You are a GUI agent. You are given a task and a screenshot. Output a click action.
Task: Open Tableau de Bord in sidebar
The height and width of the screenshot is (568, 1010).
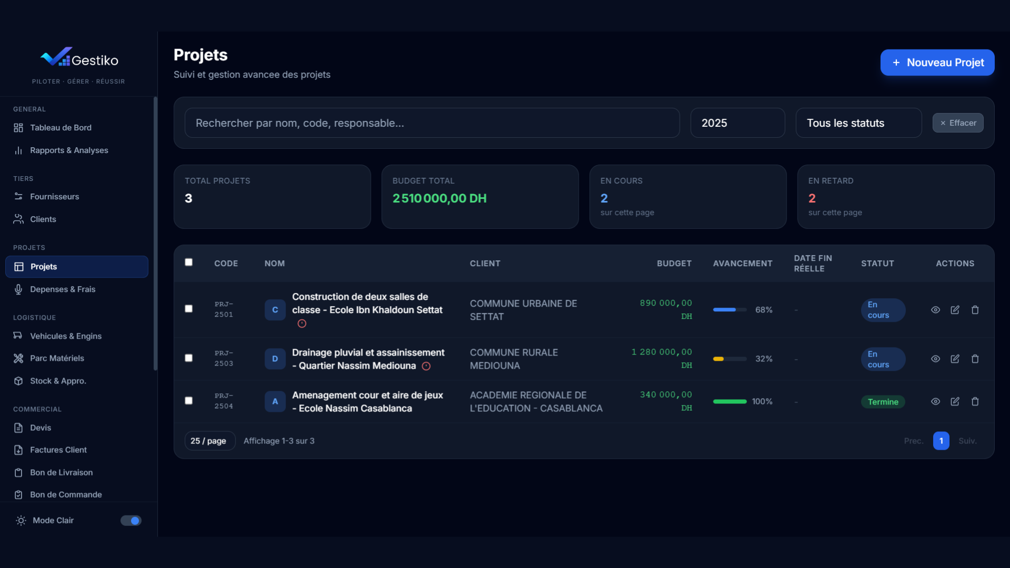coord(60,128)
